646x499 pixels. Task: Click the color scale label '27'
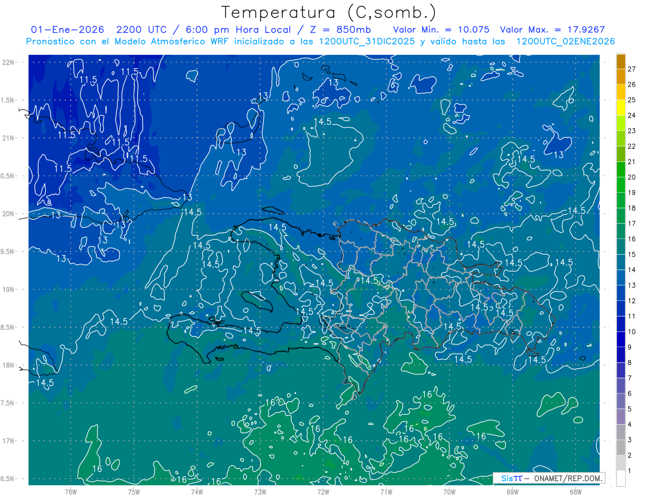pyautogui.click(x=632, y=69)
